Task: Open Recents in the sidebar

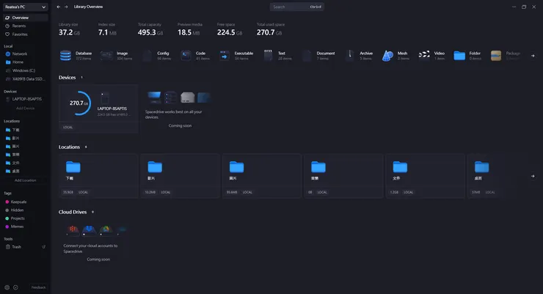Action: (25, 26)
